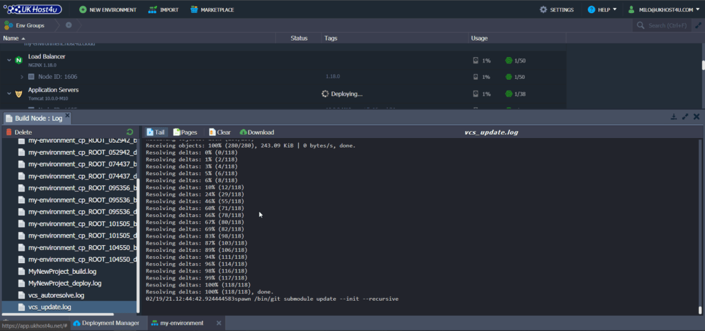Click the Env Groups breadcrumb
The image size is (705, 331).
click(x=25, y=25)
